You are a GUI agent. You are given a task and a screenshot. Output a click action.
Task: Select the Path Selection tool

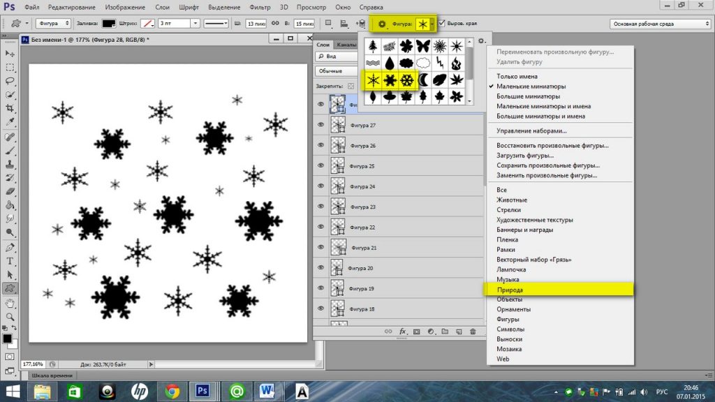click(x=10, y=275)
